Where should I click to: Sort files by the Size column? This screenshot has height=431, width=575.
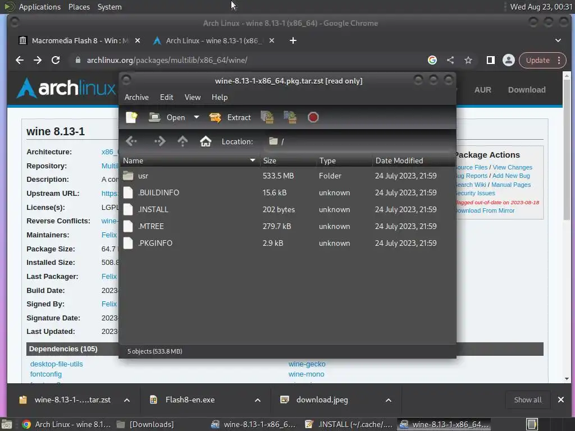coord(288,161)
